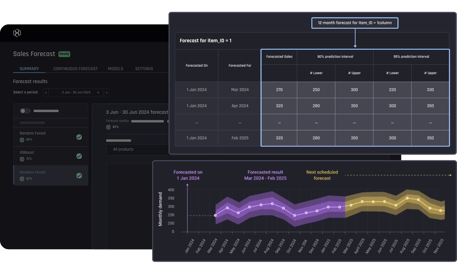457x273 pixels.
Task: Click the 80% prediction interval header
Action: click(x=335, y=57)
